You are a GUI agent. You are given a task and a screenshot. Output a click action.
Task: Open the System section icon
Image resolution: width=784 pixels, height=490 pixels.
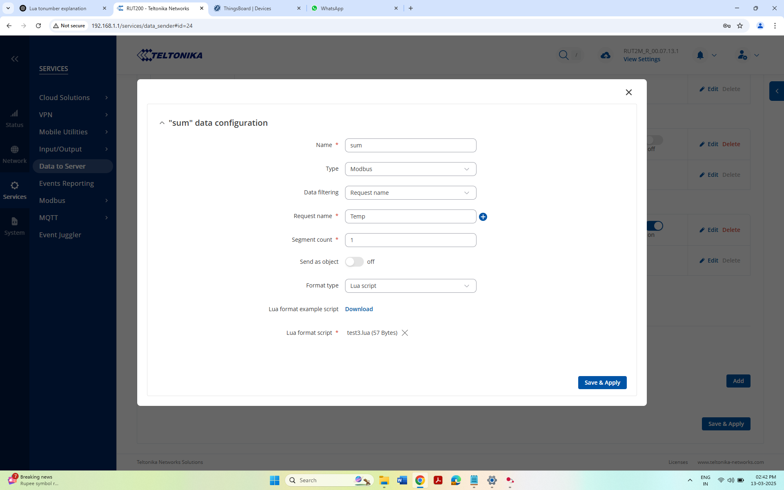coord(15,226)
